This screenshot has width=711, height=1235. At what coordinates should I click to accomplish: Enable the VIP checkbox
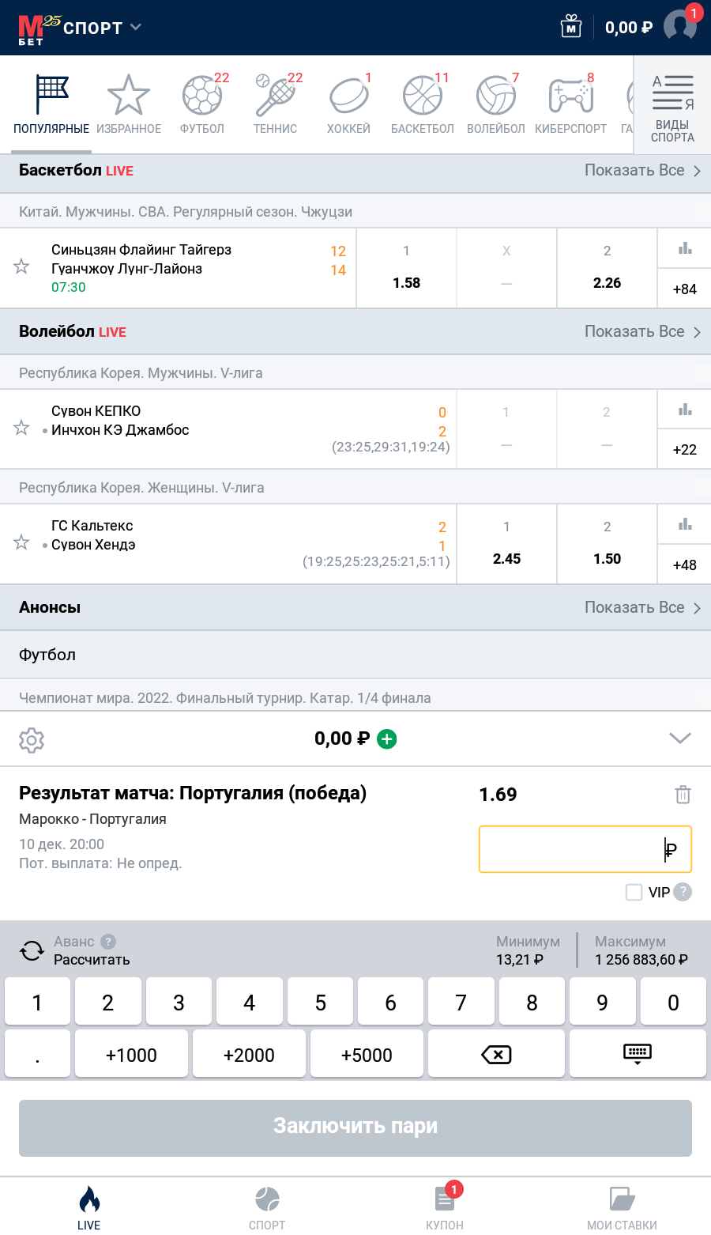632,892
